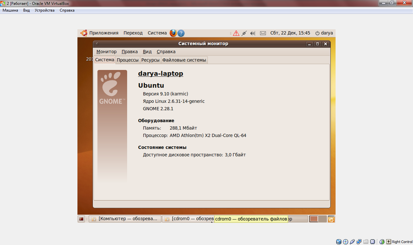Image resolution: width=413 pixels, height=245 pixels.
Task: Show desktop using the bottom-panel button
Action: 81,219
